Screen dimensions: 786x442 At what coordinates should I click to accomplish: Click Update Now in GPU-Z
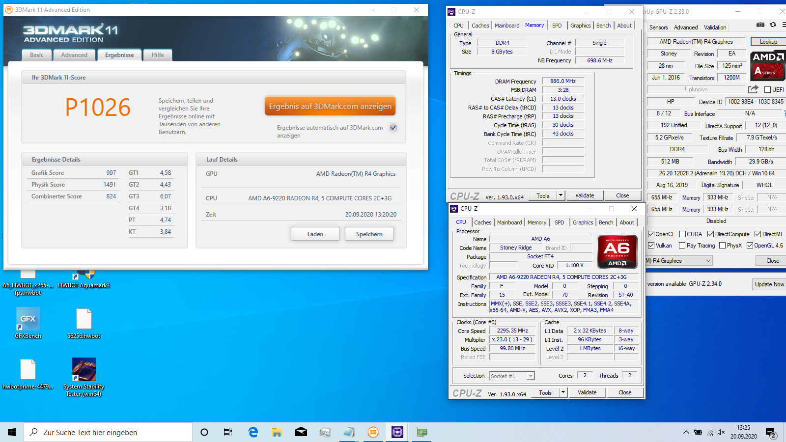[x=769, y=284]
